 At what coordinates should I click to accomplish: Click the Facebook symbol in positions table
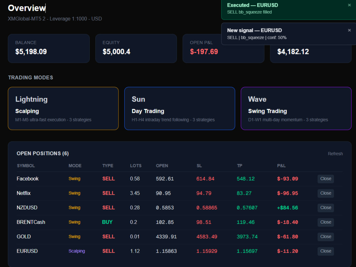(27, 179)
